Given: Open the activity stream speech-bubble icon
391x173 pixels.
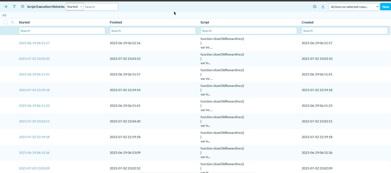Looking at the screenshot, I should click(x=23, y=7).
